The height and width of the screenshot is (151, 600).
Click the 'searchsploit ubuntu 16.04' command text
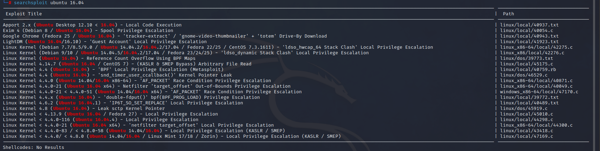pyautogui.click(x=49, y=3)
